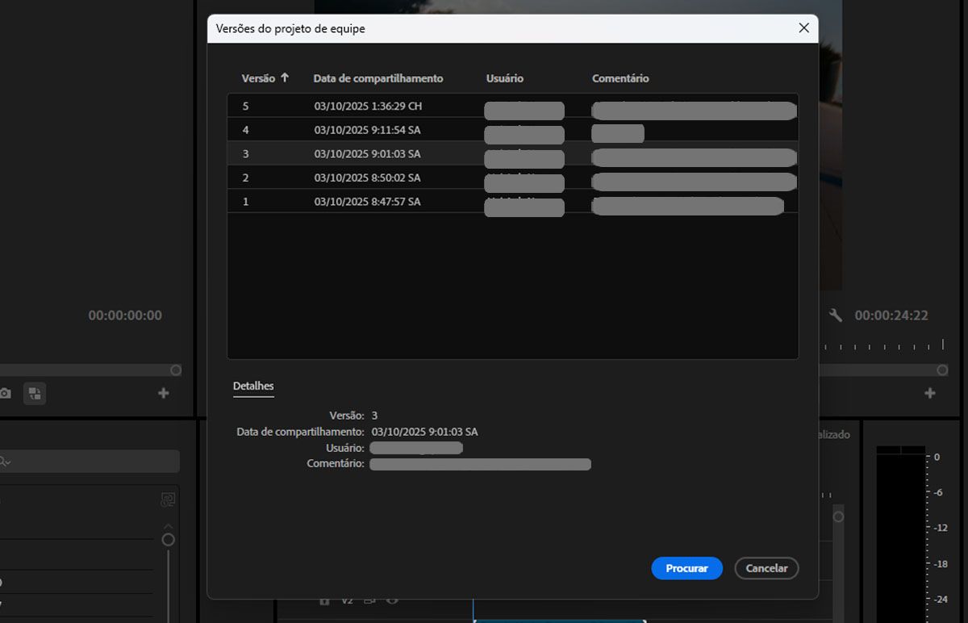
Task: Click the plus Button Editor in Program monitor
Action: pos(928,393)
